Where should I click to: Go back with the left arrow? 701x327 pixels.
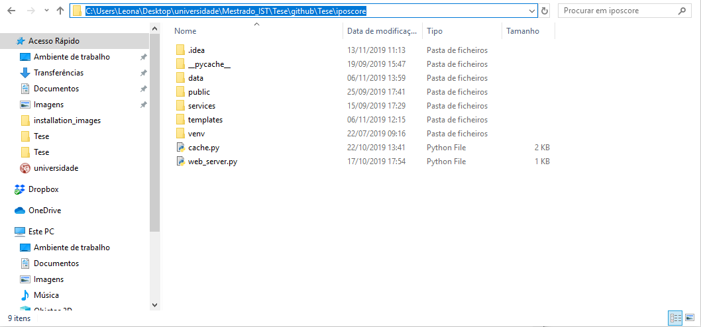coord(12,11)
